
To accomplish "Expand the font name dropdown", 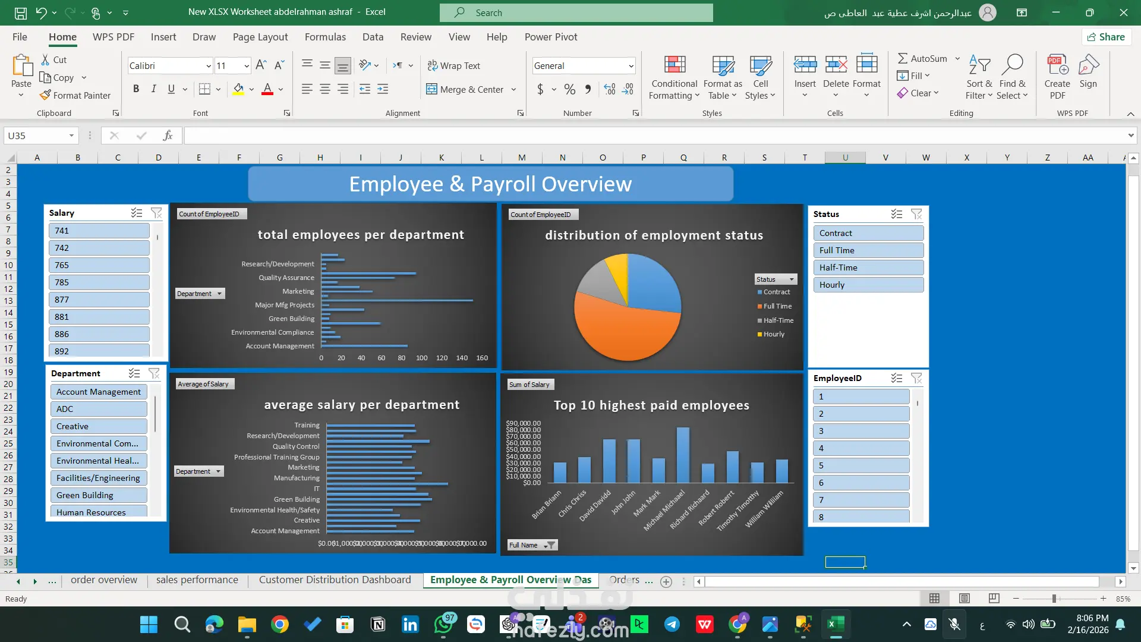I will pos(208,66).
